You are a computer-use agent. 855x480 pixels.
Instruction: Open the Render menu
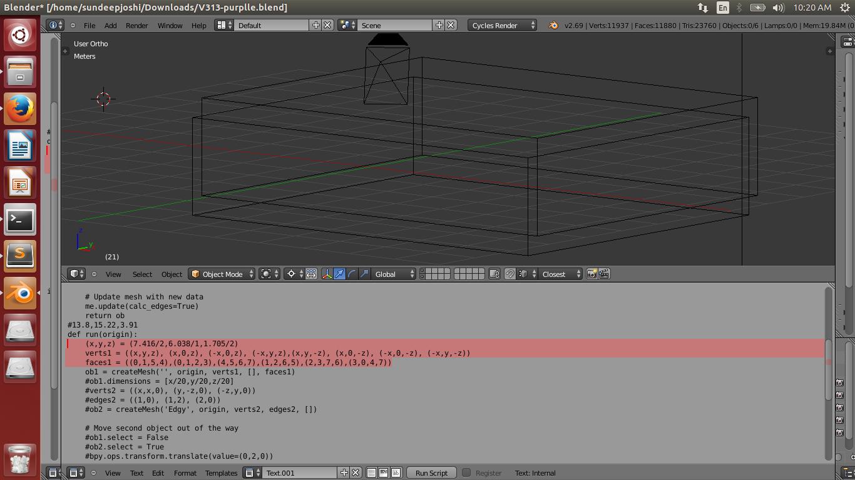136,26
